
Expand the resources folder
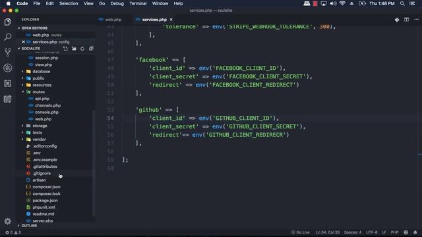tap(42, 85)
